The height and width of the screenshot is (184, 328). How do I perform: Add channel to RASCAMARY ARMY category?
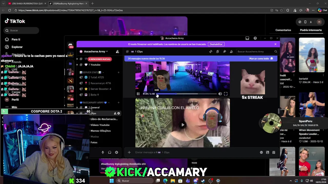118,102
